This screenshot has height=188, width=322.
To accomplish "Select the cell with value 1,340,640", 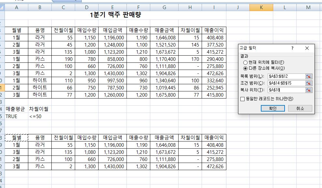I will tap(164, 81).
